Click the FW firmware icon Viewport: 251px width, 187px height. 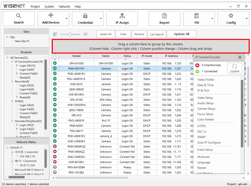[x=197, y=16]
